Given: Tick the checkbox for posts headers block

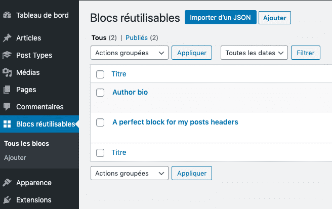Looking at the screenshot, I should click(100, 122).
